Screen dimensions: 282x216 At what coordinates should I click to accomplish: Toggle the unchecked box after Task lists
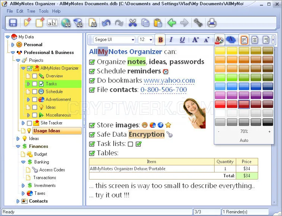tap(130, 144)
